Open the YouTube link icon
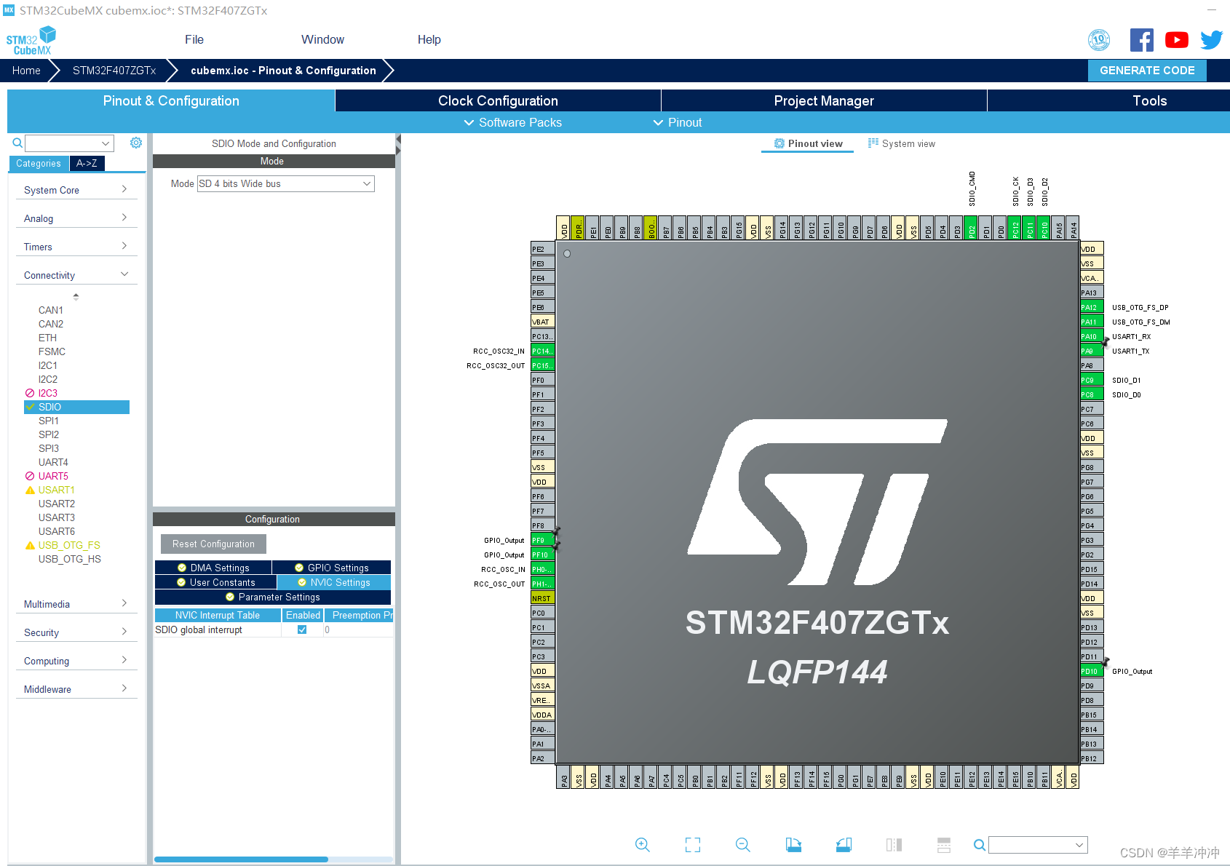The image size is (1230, 866). (x=1176, y=40)
